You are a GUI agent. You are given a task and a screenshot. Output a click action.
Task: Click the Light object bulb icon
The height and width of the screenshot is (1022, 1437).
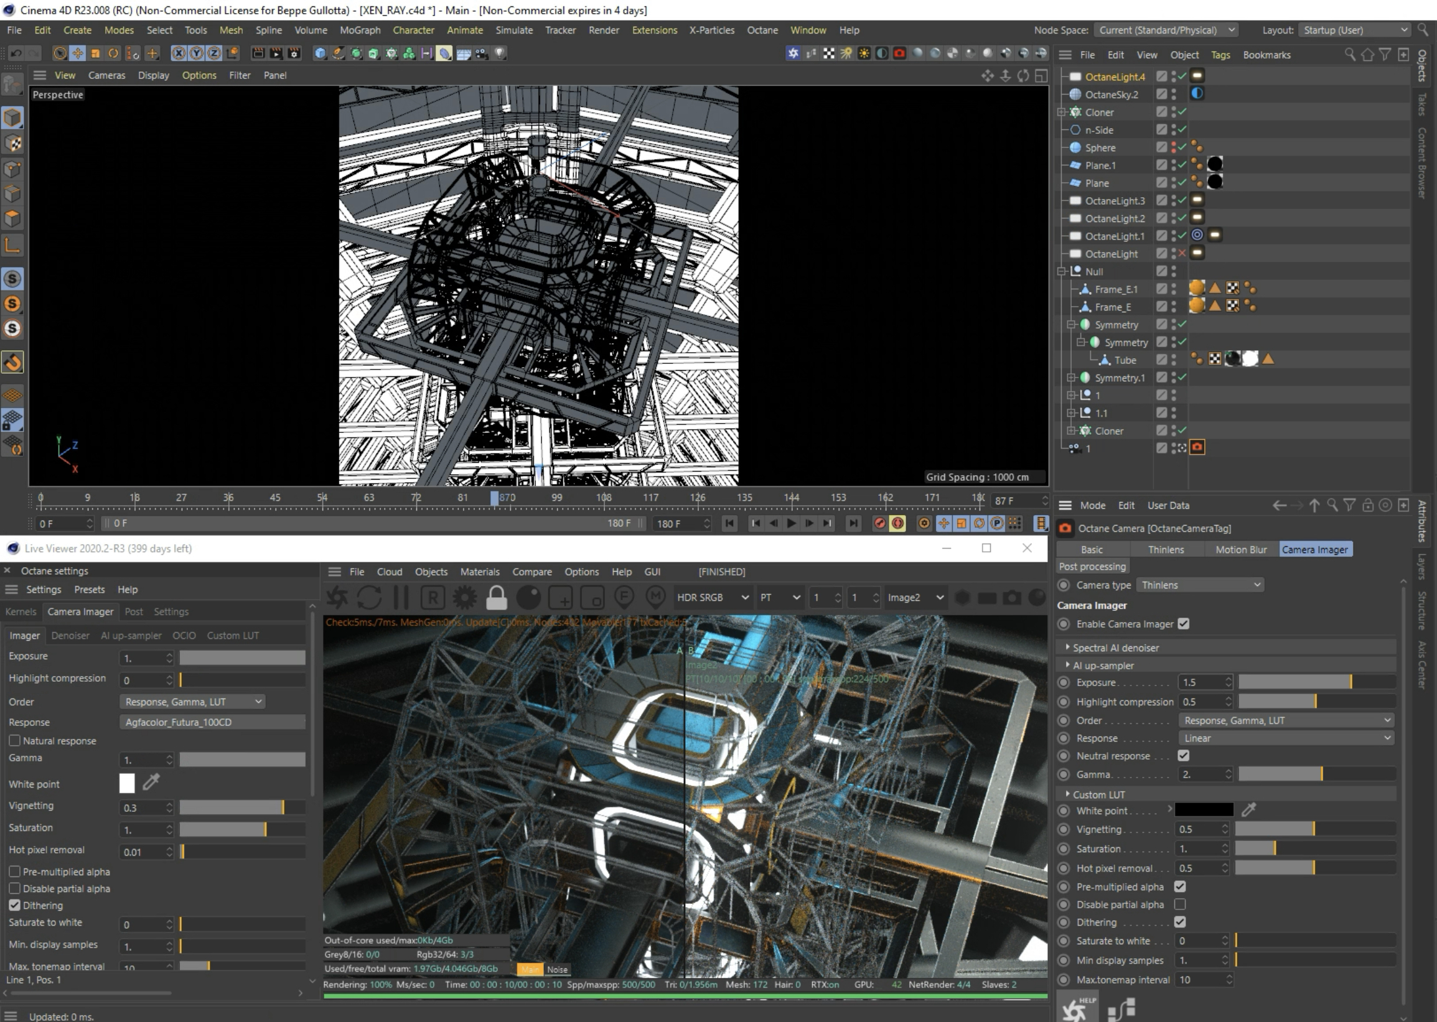[500, 53]
